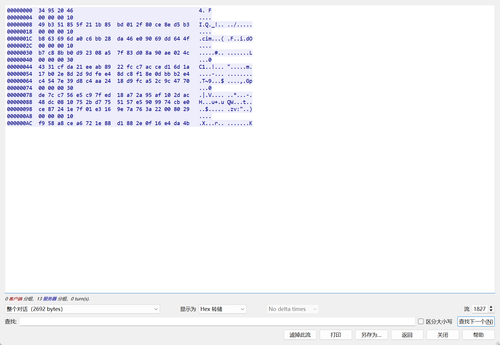Click the stream number field showing 1827
The height and width of the screenshot is (345, 500).
point(479,309)
